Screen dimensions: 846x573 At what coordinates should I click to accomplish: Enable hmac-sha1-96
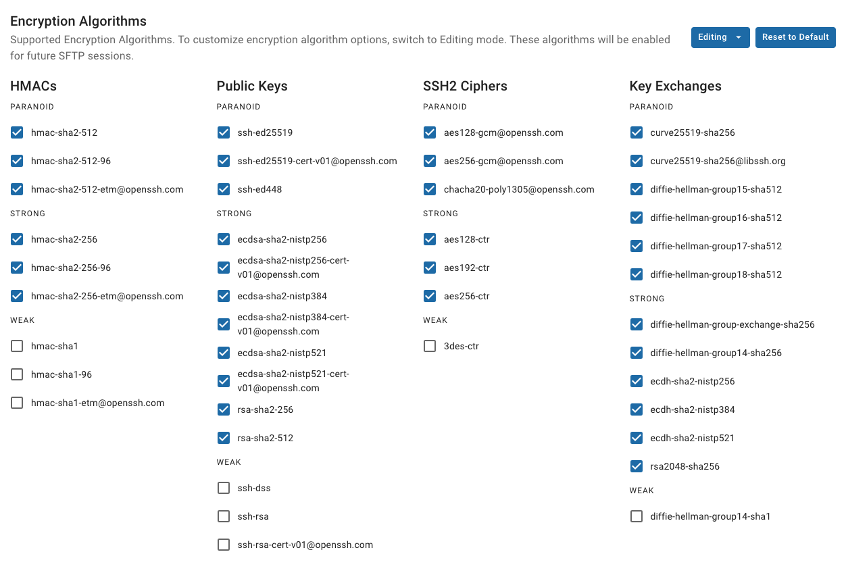17,374
